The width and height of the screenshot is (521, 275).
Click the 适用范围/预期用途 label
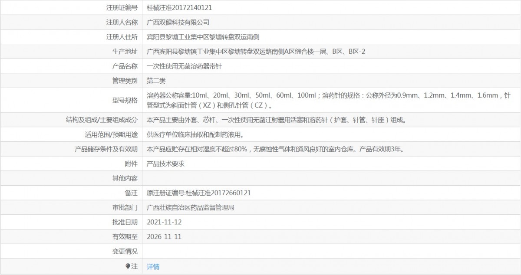click(x=111, y=134)
